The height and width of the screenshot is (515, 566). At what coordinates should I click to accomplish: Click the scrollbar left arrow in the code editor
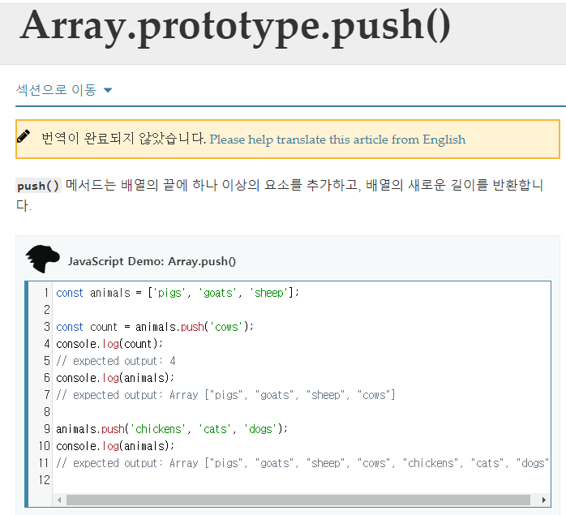pyautogui.click(x=59, y=500)
